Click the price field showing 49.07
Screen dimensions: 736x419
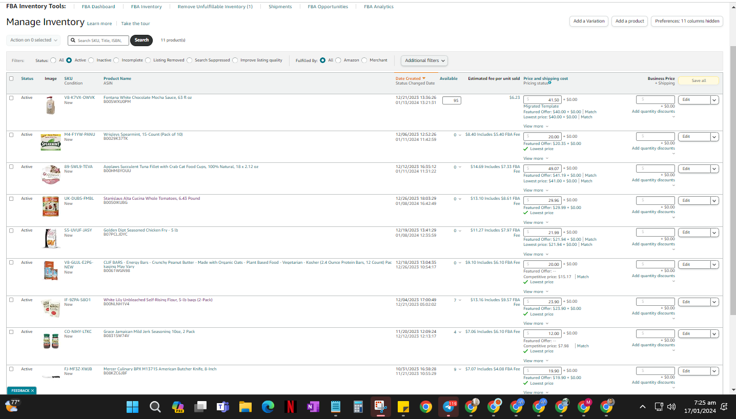coord(542,169)
